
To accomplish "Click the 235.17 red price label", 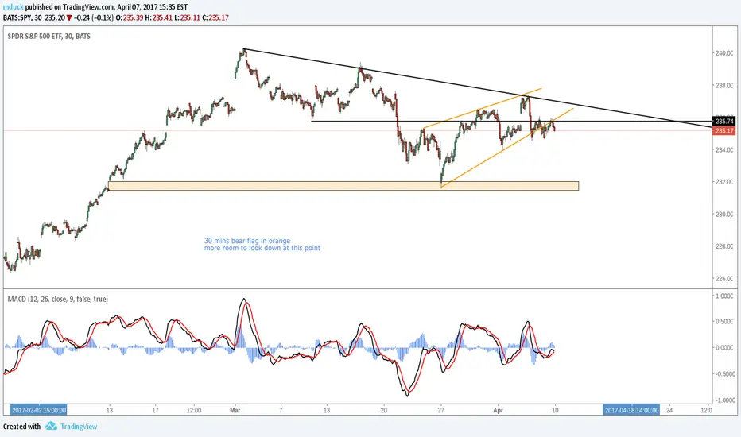I will pos(724,131).
